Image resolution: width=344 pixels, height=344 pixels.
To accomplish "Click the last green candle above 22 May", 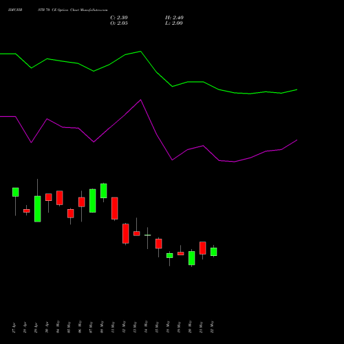I will point(214,252).
